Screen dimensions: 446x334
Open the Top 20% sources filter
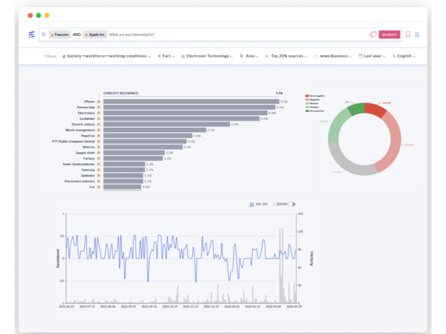pos(286,56)
